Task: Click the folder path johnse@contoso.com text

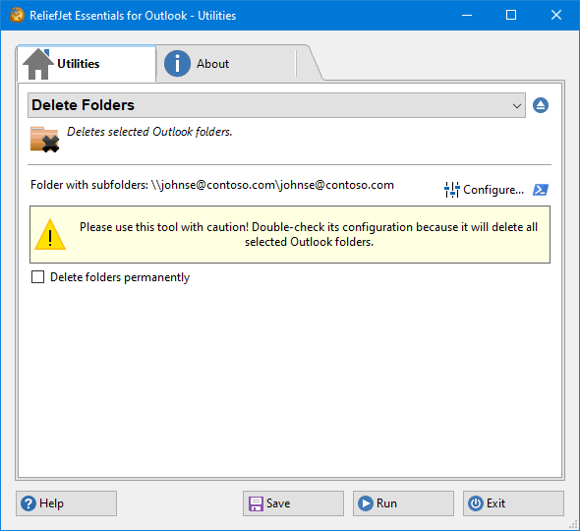Action: (272, 185)
